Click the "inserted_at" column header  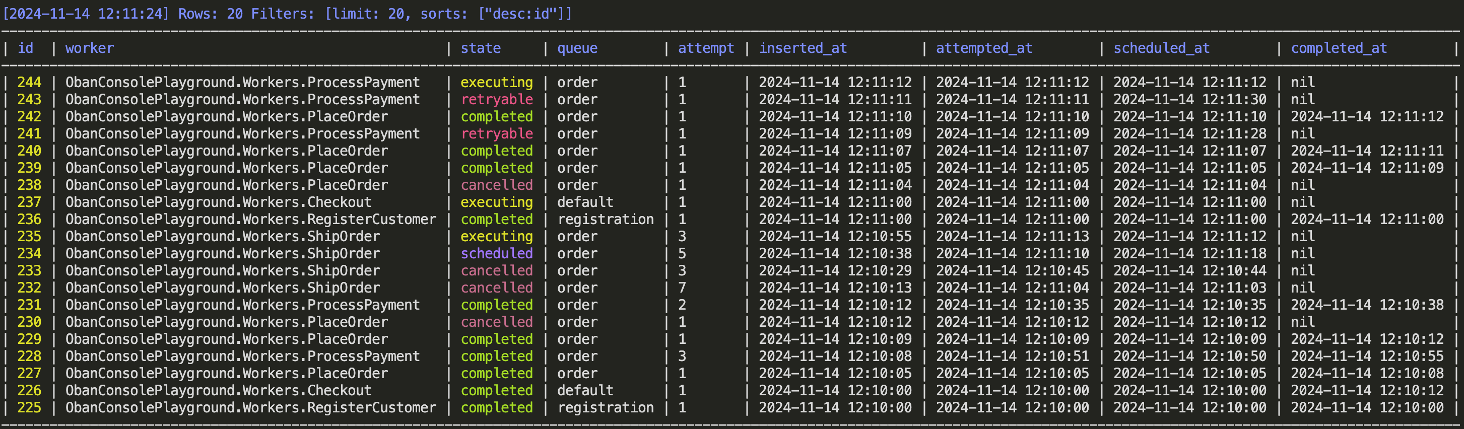pos(803,48)
